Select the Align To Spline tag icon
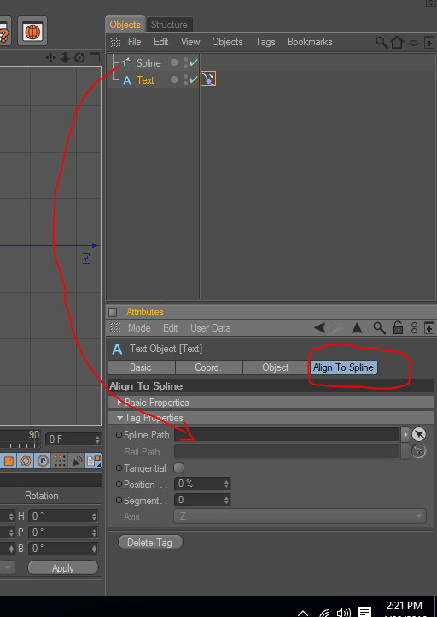437x617 pixels. coord(208,79)
